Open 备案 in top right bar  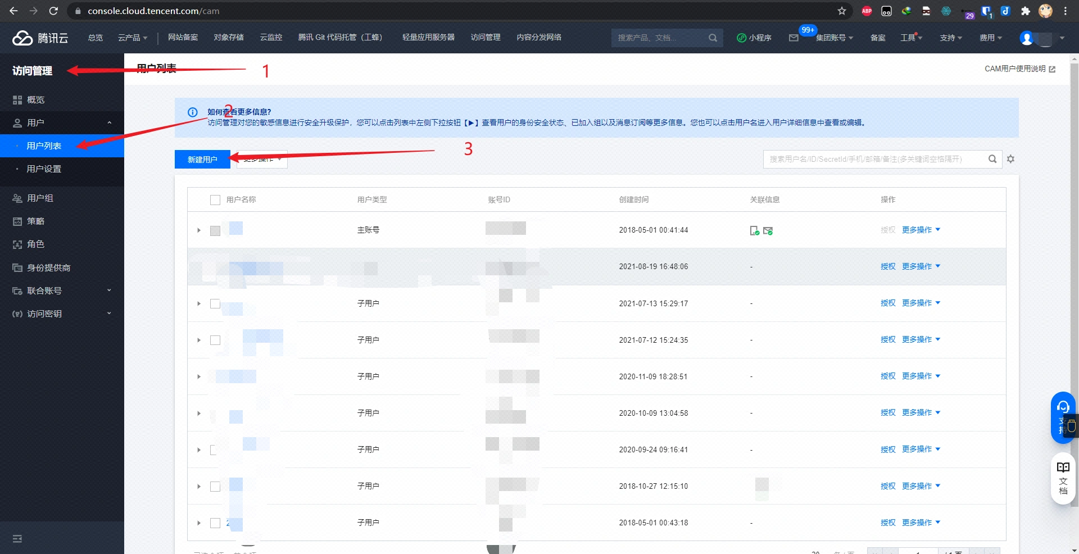[x=878, y=38]
